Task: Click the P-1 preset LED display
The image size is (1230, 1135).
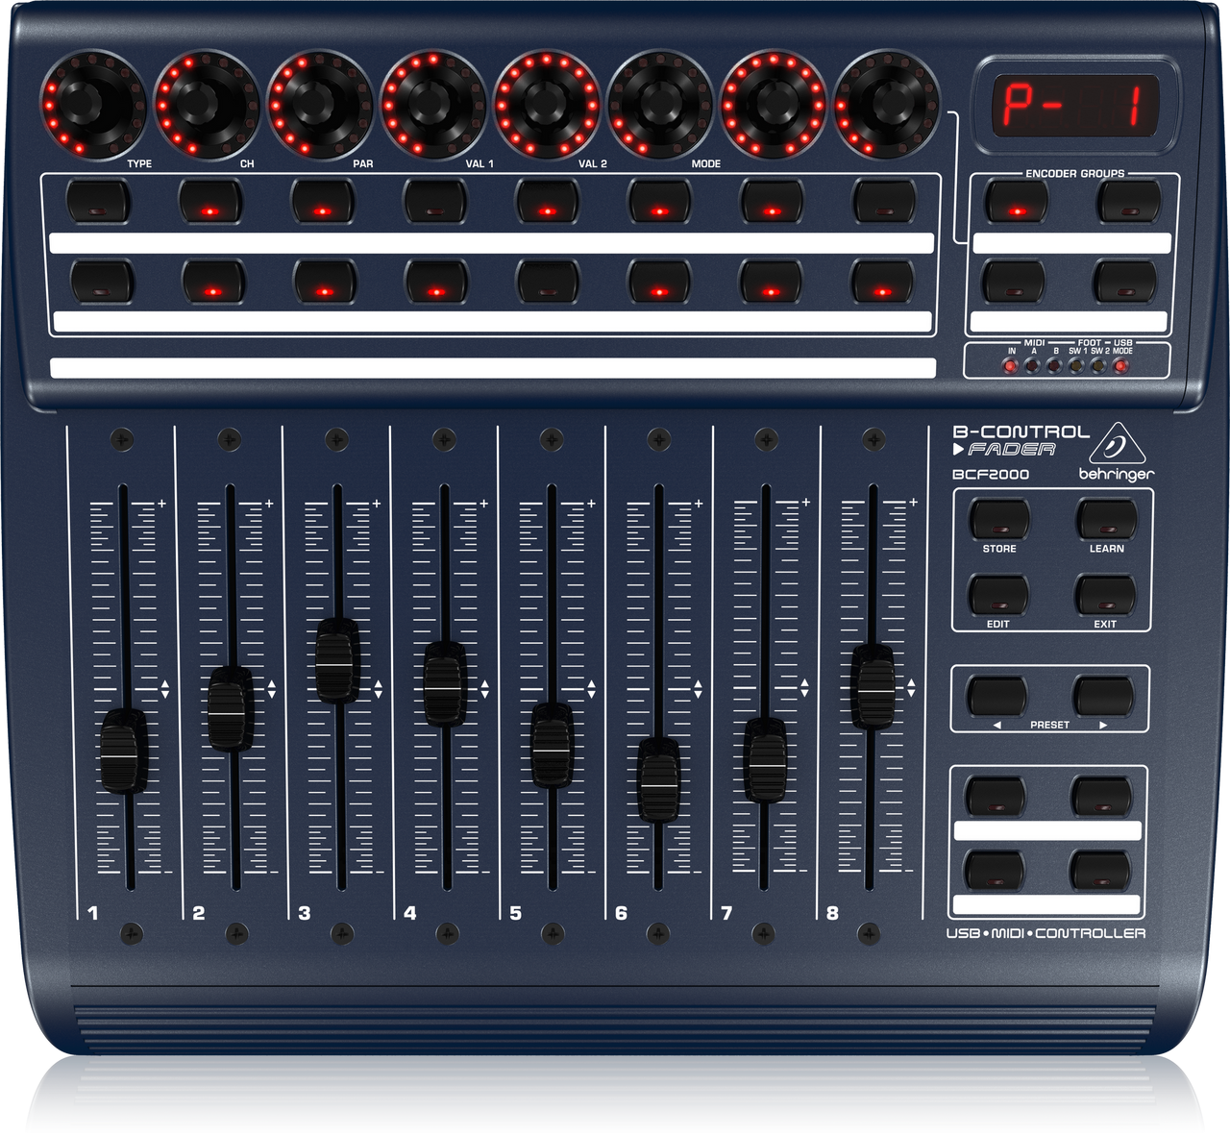Action: click(1075, 106)
